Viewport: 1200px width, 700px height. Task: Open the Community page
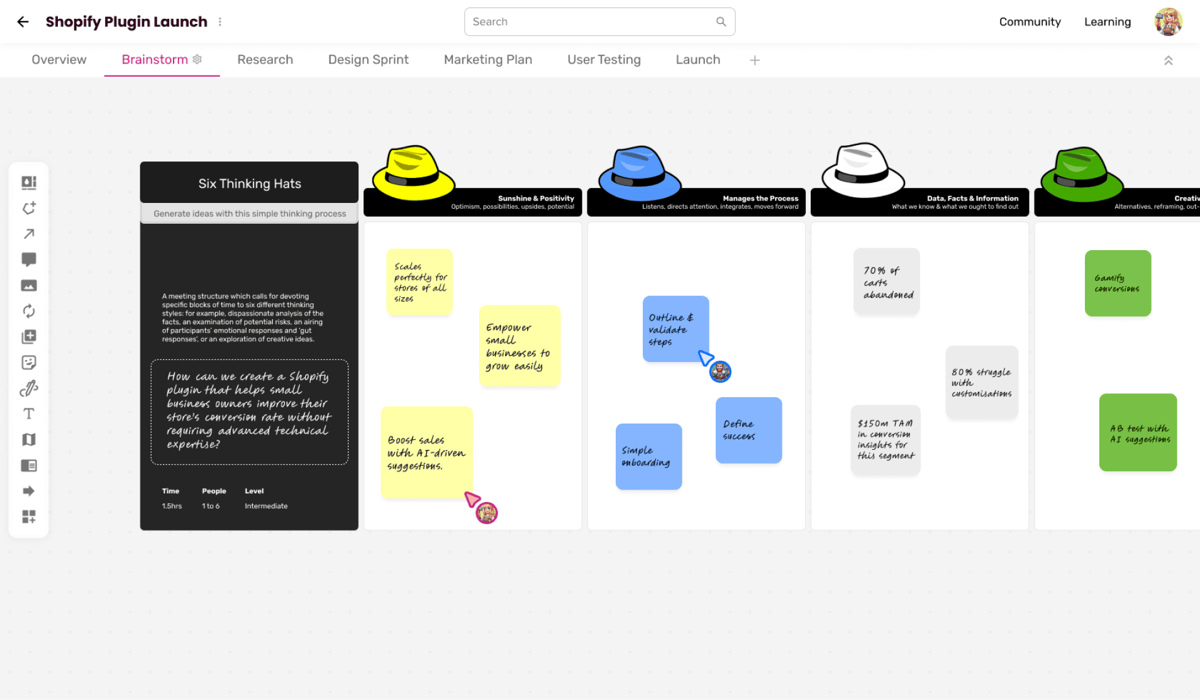(x=1030, y=21)
